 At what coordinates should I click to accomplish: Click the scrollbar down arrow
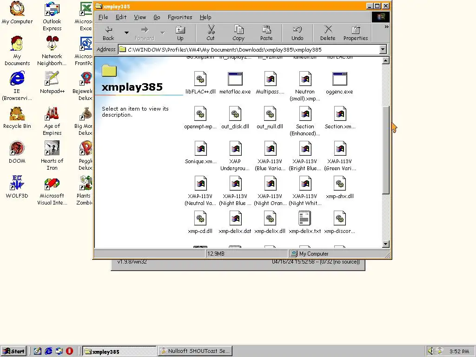point(385,244)
